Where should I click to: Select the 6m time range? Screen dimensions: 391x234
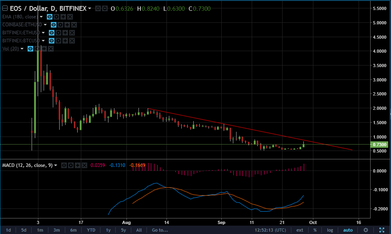click(73, 230)
